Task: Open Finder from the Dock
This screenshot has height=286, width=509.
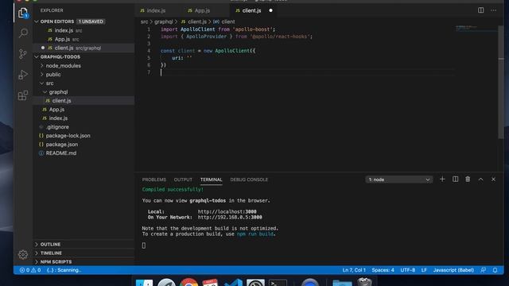Action: point(144,283)
